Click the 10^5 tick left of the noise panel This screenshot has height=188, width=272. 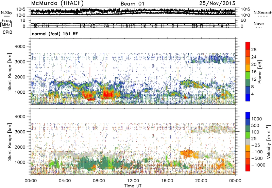[x=21, y=10]
